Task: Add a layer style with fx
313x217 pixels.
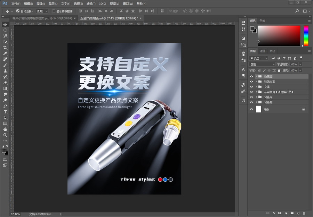Action: click(x=274, y=213)
